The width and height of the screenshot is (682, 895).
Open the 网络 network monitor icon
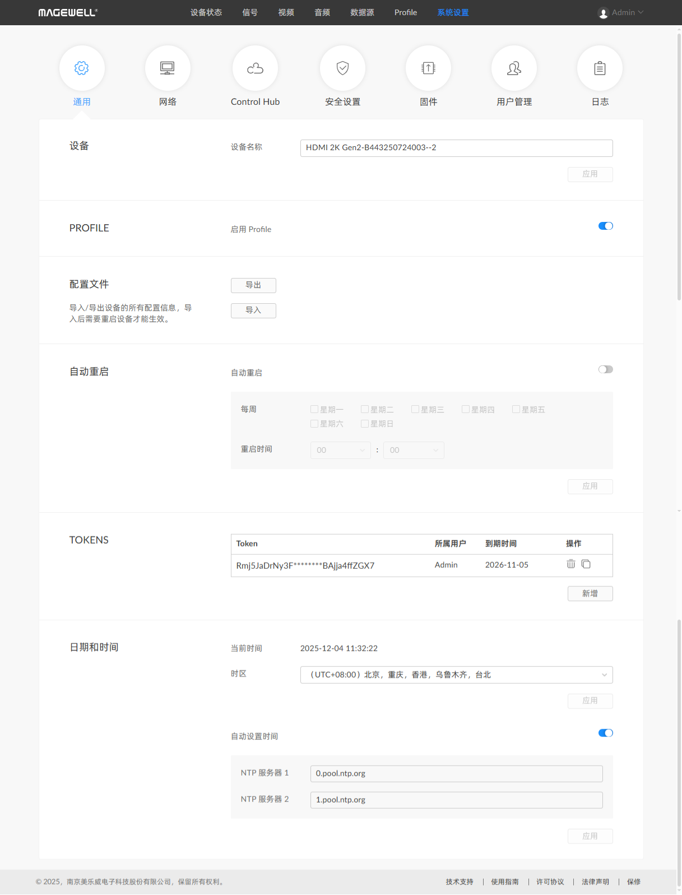coord(168,68)
